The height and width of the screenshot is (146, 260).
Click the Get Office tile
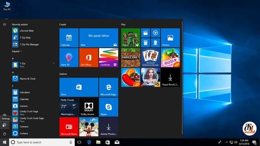coord(89,58)
